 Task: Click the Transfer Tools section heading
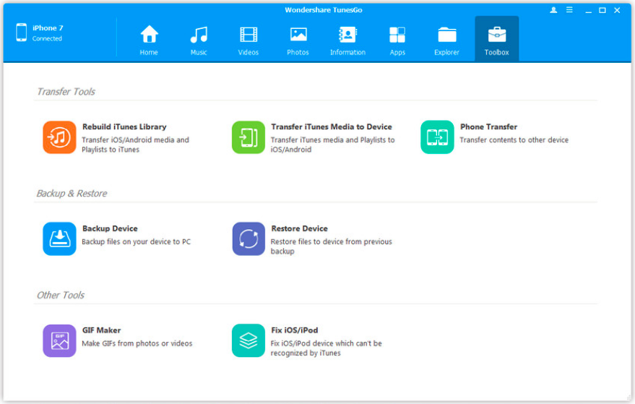(66, 92)
